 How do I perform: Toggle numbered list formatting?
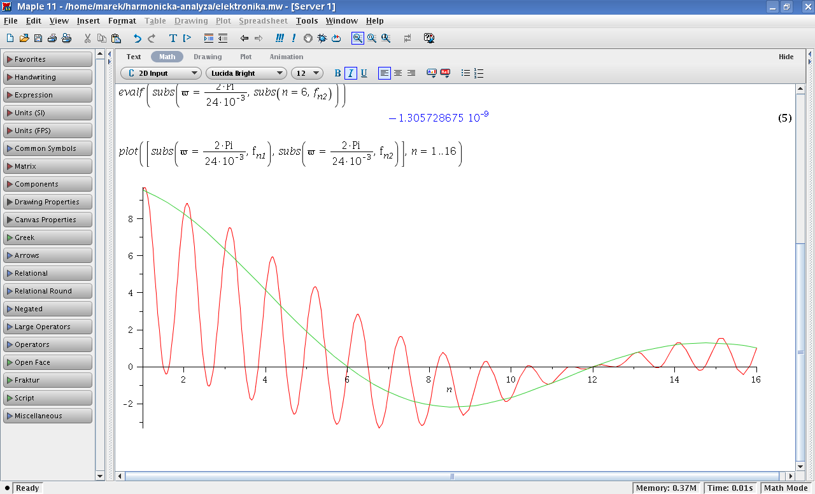click(x=479, y=73)
